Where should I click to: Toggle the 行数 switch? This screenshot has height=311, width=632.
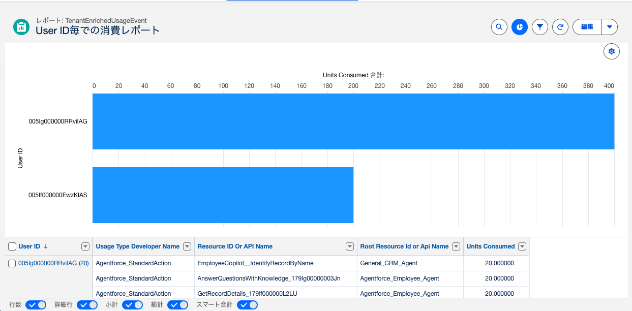pyautogui.click(x=36, y=305)
